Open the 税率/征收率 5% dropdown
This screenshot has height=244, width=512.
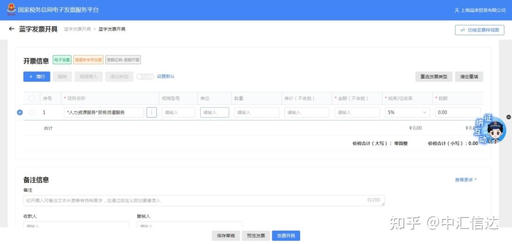(x=408, y=113)
